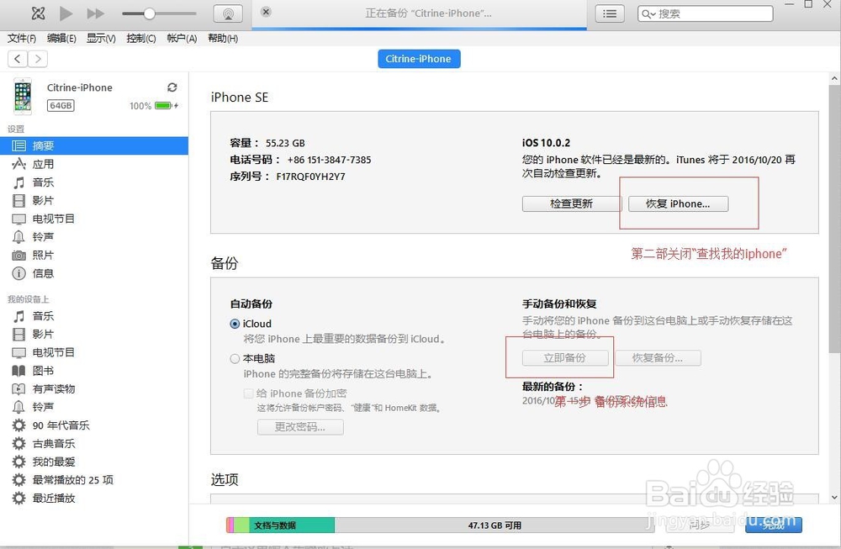Image resolution: width=841 pixels, height=549 pixels.
Task: Open the 照片 section in the sidebar
Action: click(x=40, y=254)
